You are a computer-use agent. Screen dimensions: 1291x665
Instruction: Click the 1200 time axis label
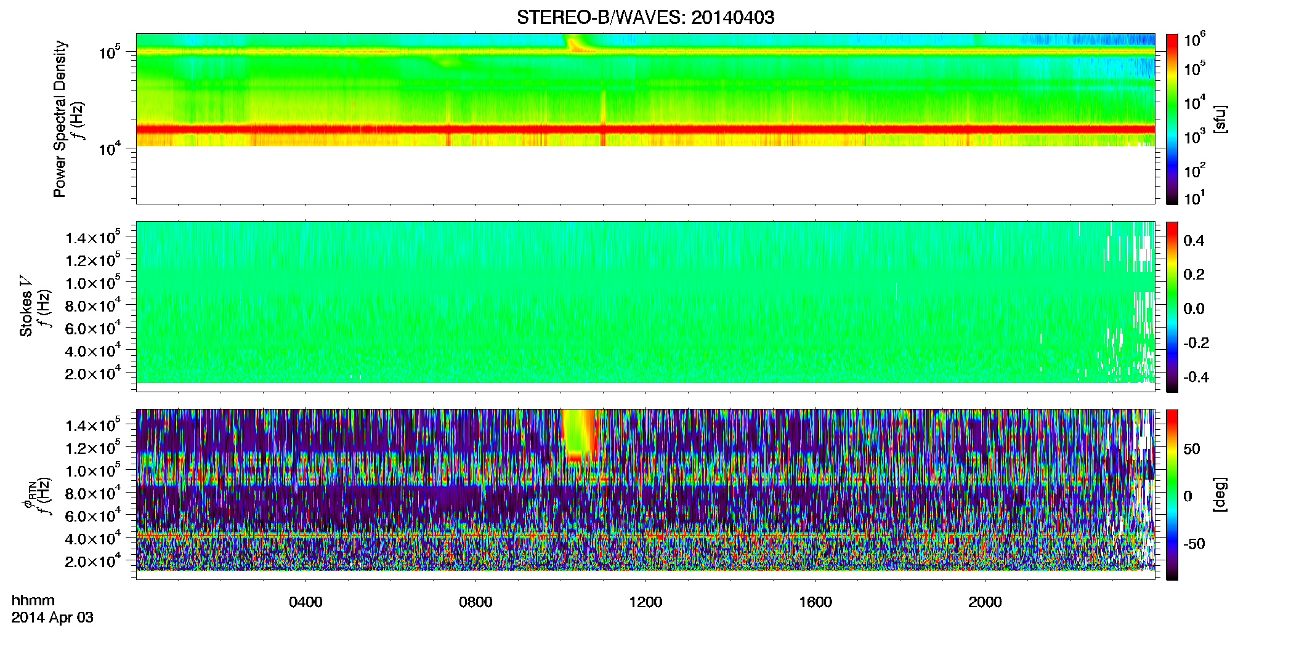645,602
